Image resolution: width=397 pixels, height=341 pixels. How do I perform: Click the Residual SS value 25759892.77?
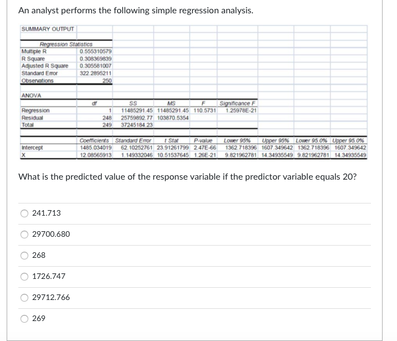(x=137, y=118)
